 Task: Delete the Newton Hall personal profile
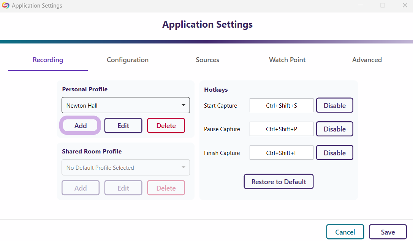166,126
